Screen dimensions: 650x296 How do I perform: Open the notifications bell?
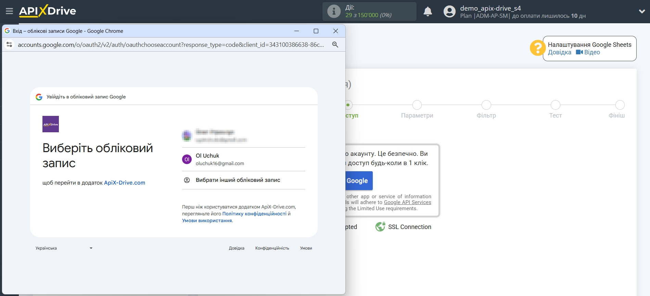click(x=428, y=12)
